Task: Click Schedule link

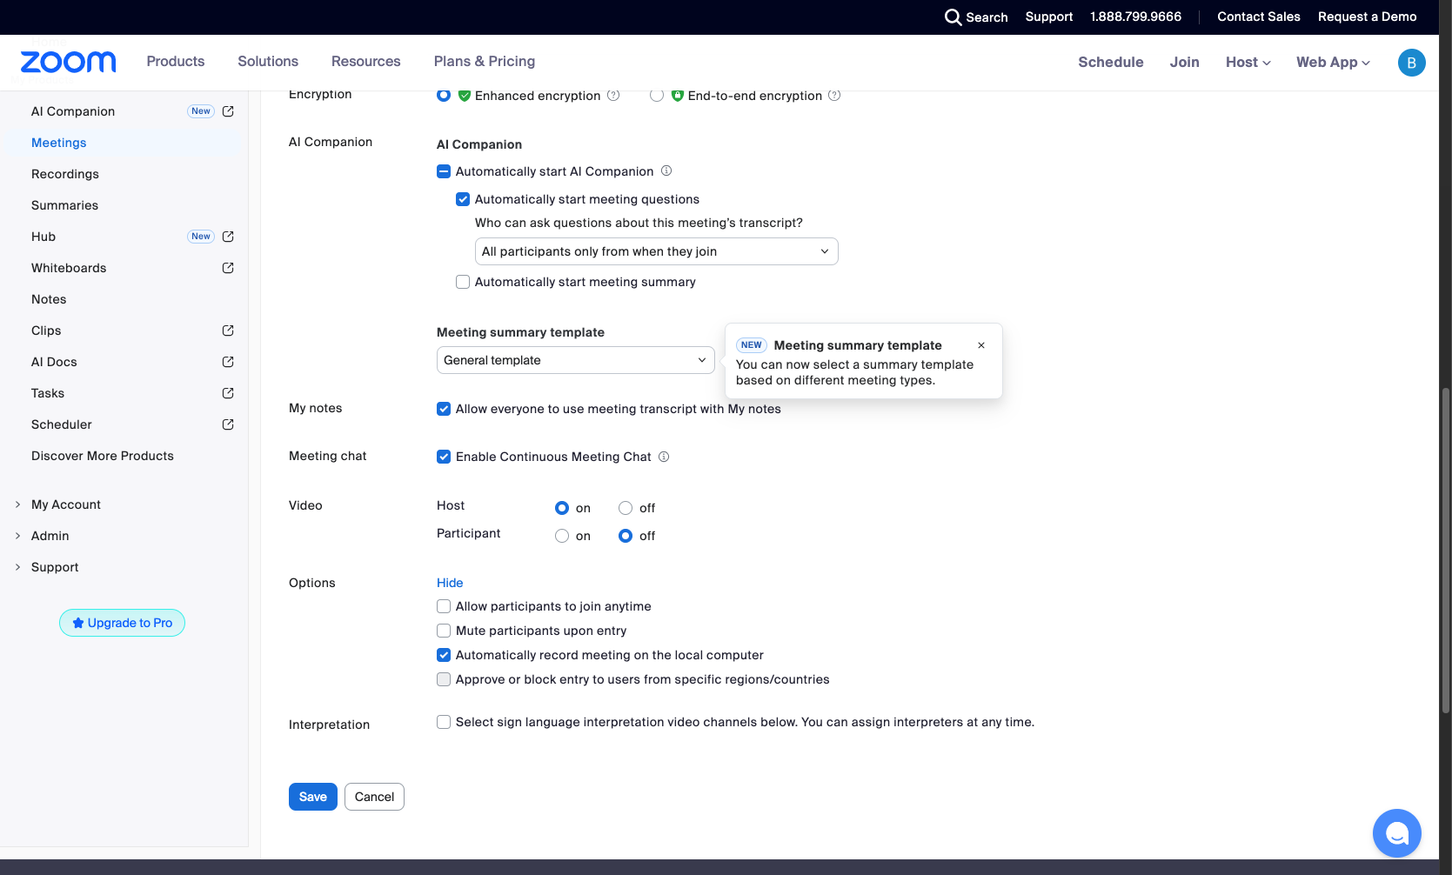Action: [1111, 63]
